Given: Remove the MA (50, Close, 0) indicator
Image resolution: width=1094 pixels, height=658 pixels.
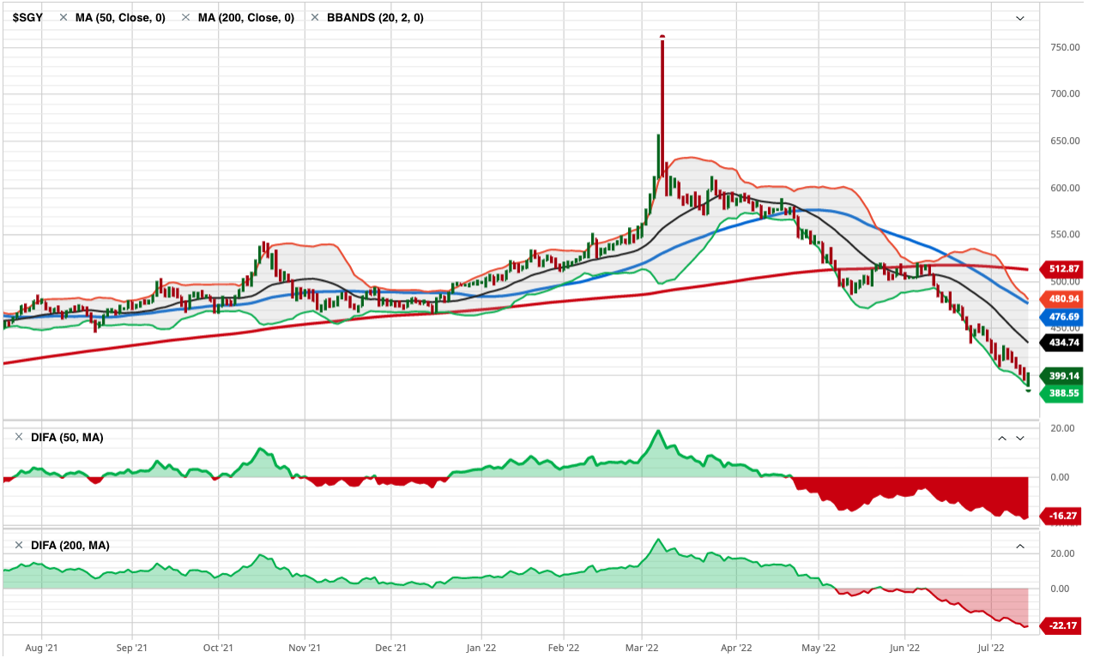Looking at the screenshot, I should 64,17.
